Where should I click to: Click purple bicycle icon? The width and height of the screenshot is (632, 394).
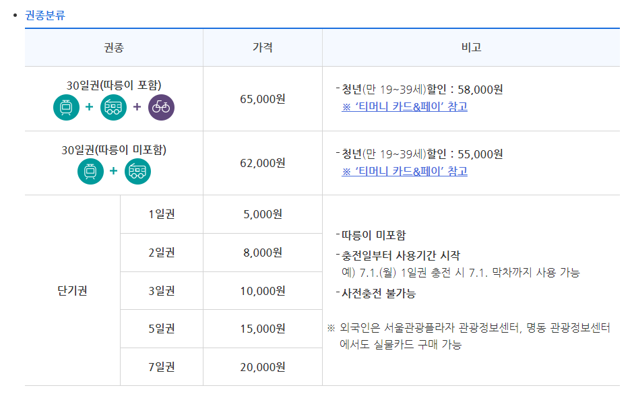click(161, 107)
